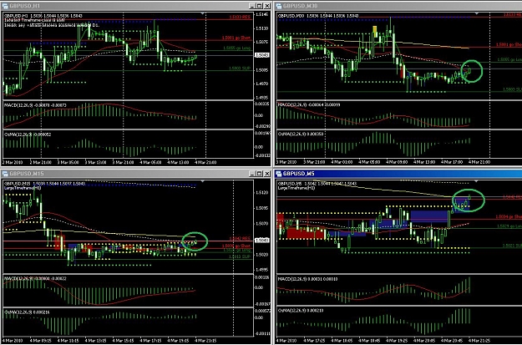Image resolution: width=522 pixels, height=345 pixels.
Task: Click '4 Mar 21:00' time label in H1 chart
Action: tap(205, 163)
